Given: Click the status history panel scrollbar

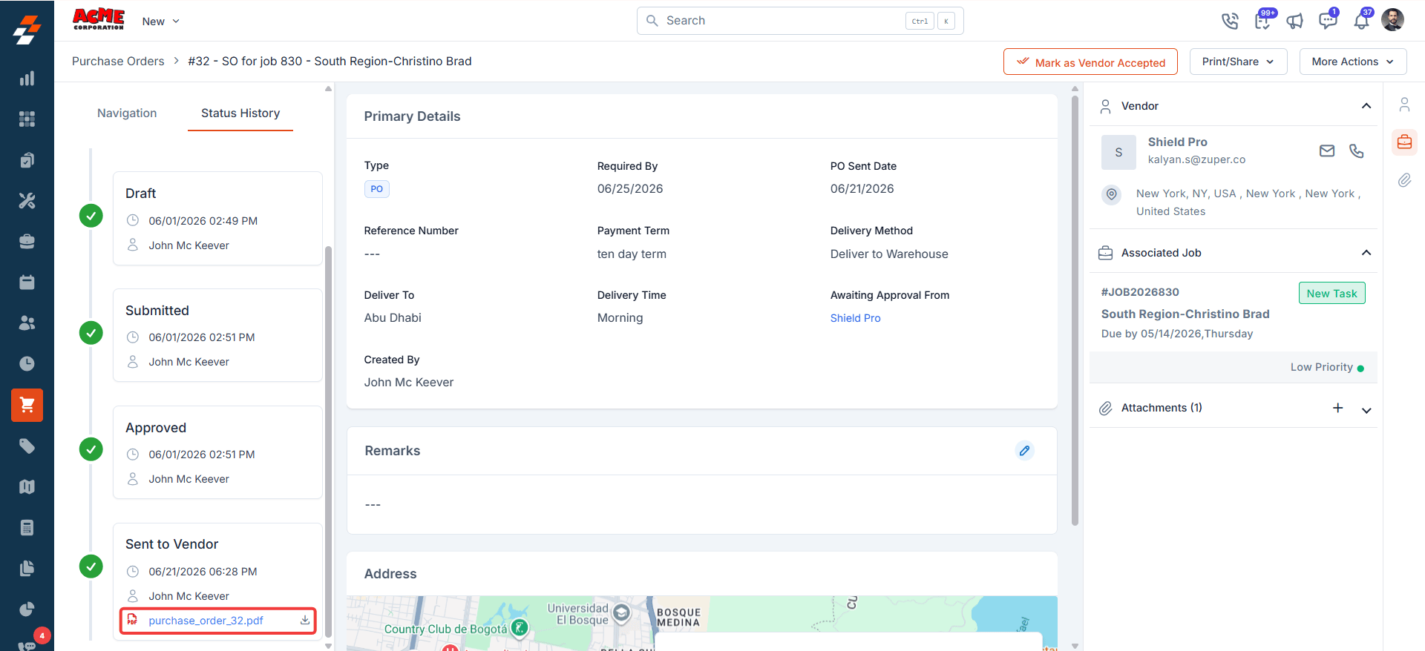Looking at the screenshot, I should click(x=328, y=441).
